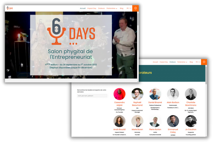
Task: Click the Orateurs page heading in back window
Action: (145, 72)
